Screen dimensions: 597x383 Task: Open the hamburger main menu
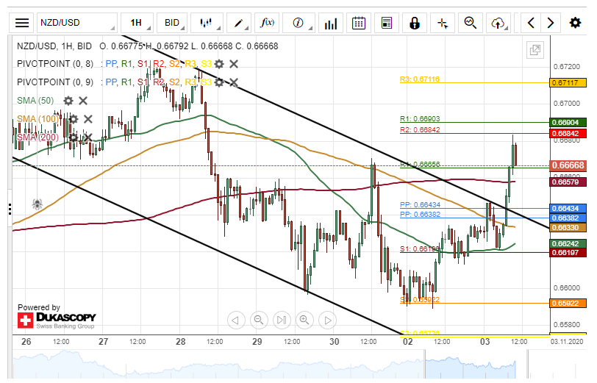[x=22, y=23]
